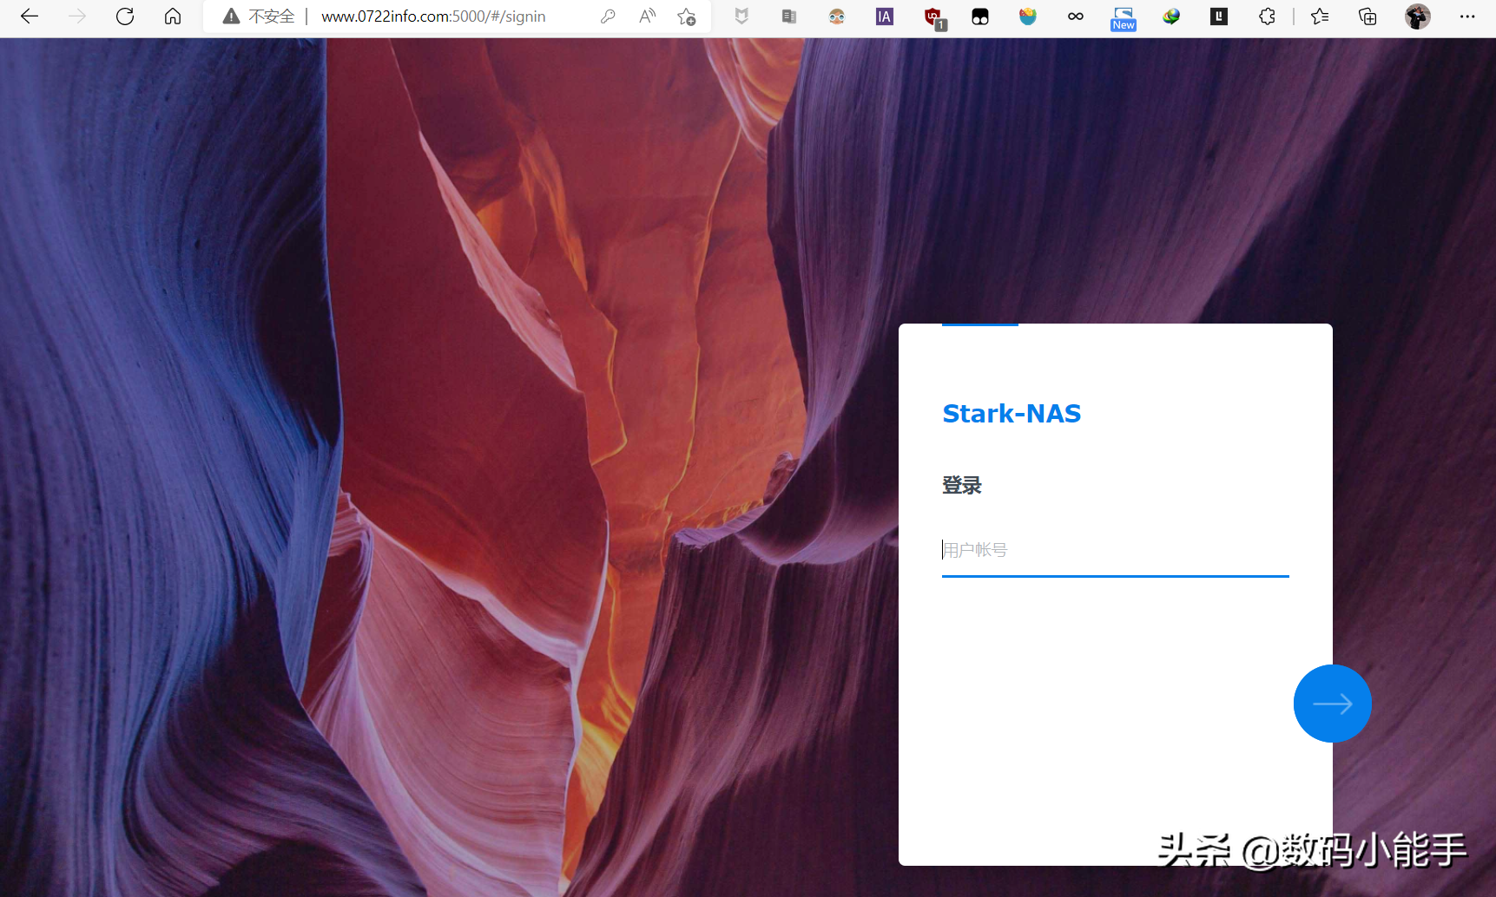Image resolution: width=1496 pixels, height=897 pixels.
Task: Open browser Settings and more menu
Action: coord(1467,16)
